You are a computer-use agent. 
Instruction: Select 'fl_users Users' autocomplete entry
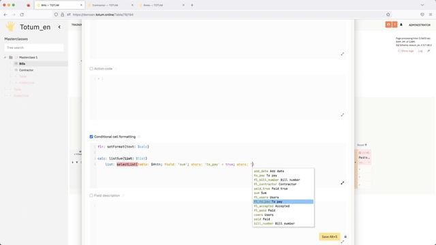click(283, 197)
